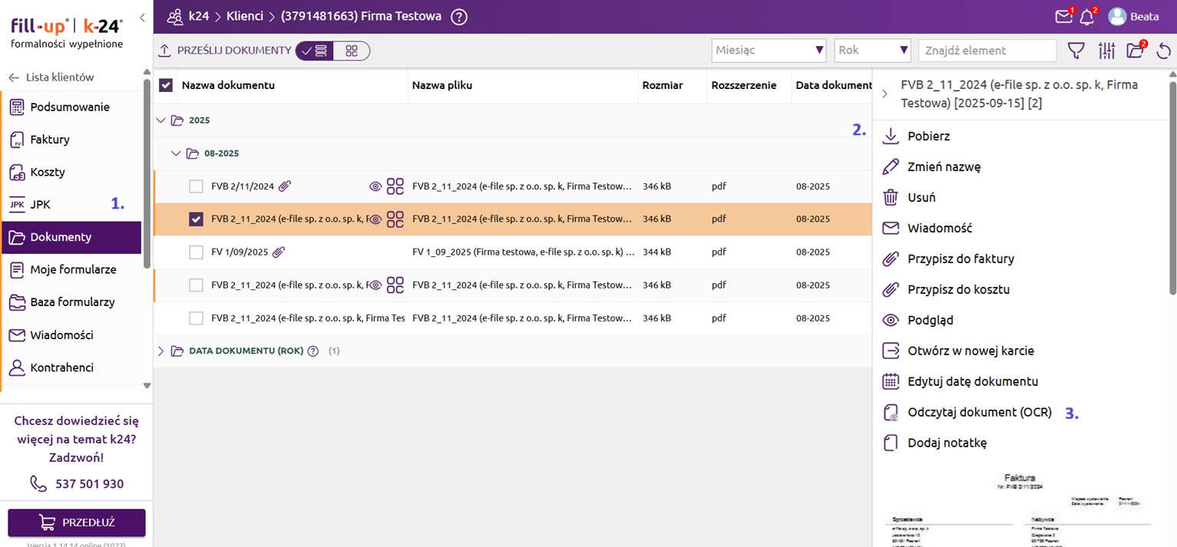The image size is (1177, 547).
Task: Click the phone number 537 501 930
Action: [89, 484]
